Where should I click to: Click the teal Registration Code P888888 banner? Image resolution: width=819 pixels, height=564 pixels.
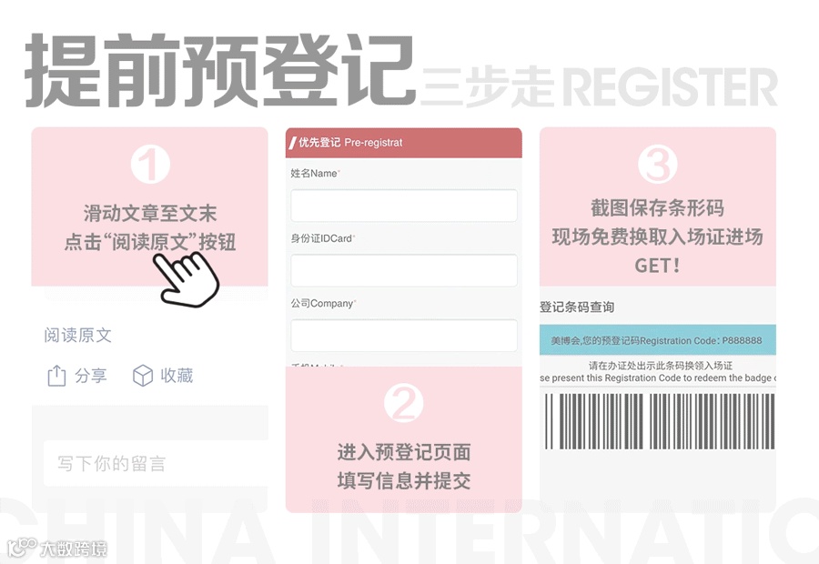coord(658,340)
